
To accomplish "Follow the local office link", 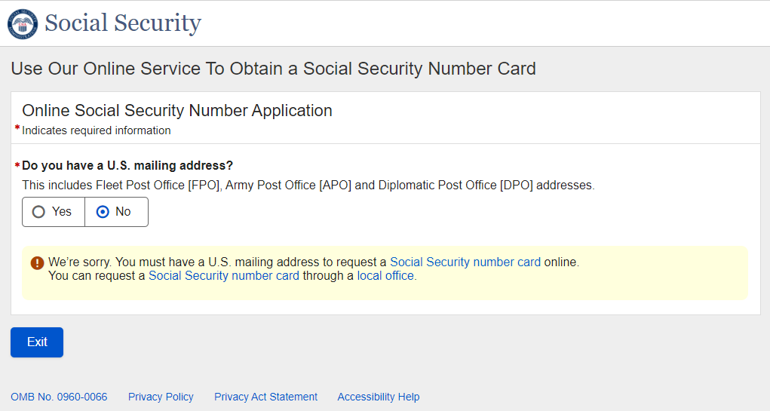I will [385, 276].
